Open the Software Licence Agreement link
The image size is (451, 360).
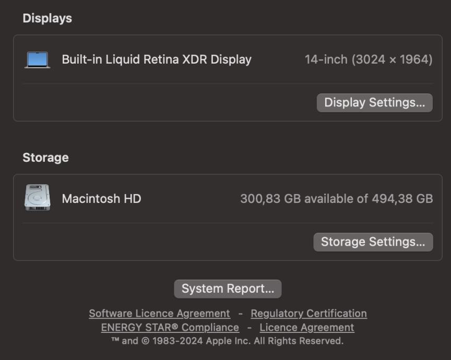click(159, 314)
